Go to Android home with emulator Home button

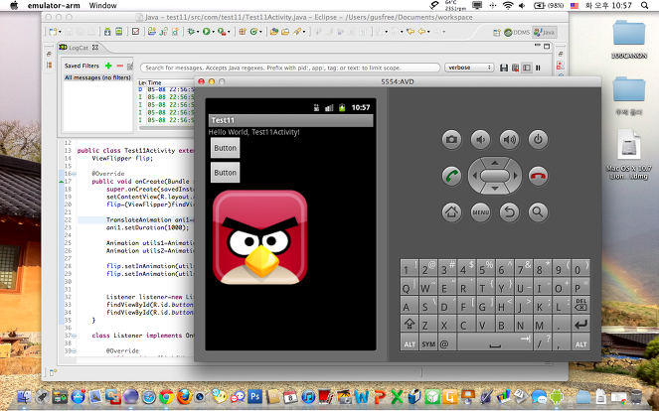[x=452, y=212]
